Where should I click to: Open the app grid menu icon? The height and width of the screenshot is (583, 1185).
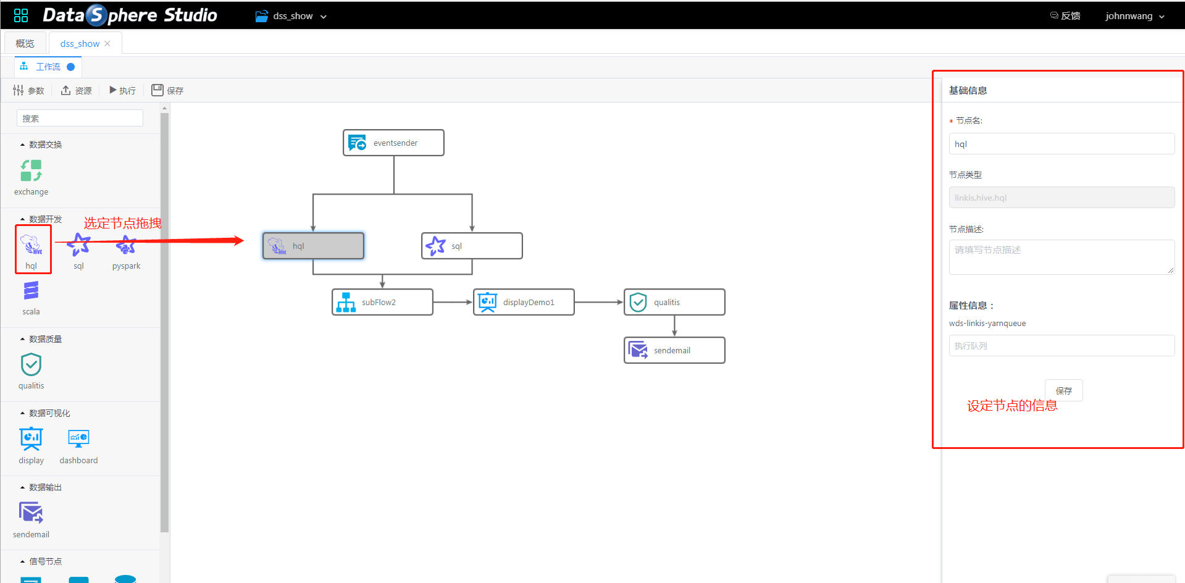point(21,15)
